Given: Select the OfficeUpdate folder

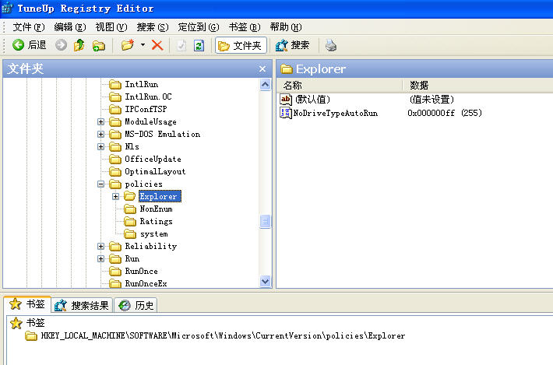Looking at the screenshot, I should pyautogui.click(x=145, y=160).
